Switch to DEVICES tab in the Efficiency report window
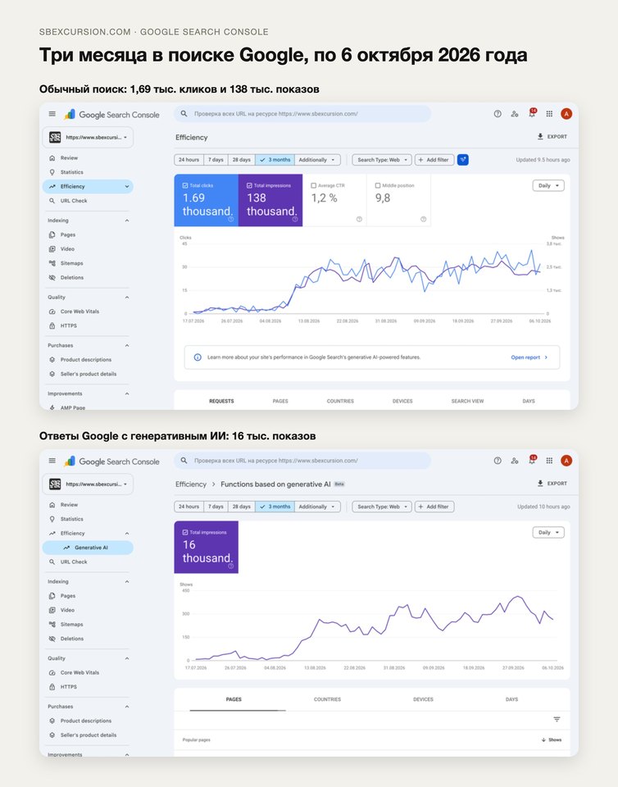The width and height of the screenshot is (618, 787). (x=402, y=401)
